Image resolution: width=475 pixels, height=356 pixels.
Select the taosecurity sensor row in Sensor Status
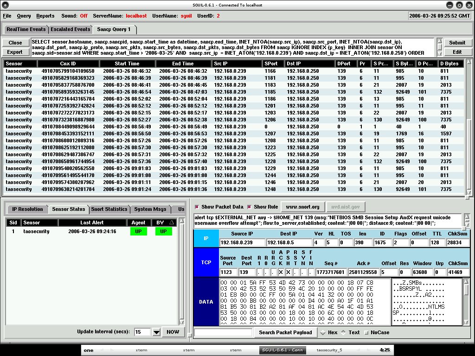pyautogui.click(x=92, y=232)
